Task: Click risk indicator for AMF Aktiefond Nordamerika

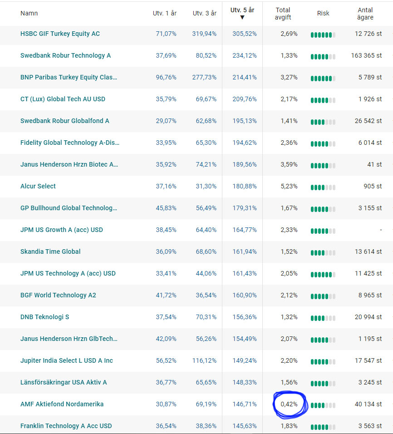Action: 323,405
